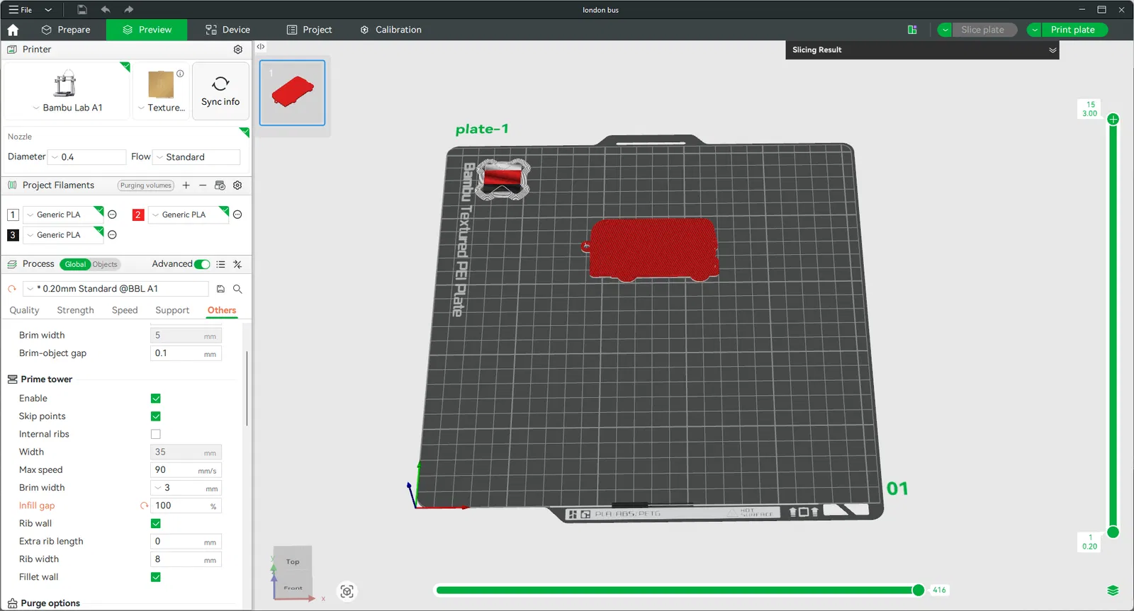This screenshot has width=1134, height=611.
Task: Save the process preset
Action: click(220, 289)
